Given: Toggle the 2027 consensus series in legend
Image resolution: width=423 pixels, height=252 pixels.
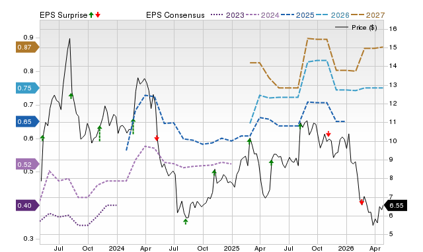Looking at the screenshot, I should click(367, 15).
